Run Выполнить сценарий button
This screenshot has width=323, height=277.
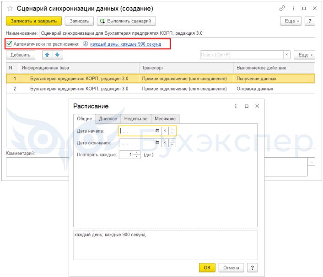click(x=126, y=21)
